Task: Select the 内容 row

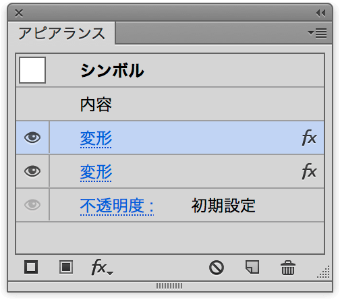Action: tap(170, 104)
